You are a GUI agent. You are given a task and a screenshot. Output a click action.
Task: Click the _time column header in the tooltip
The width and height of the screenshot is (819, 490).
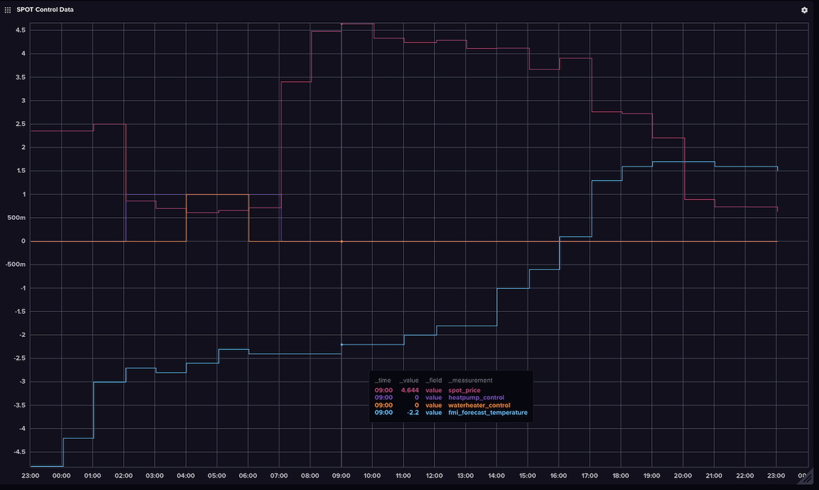coord(383,380)
